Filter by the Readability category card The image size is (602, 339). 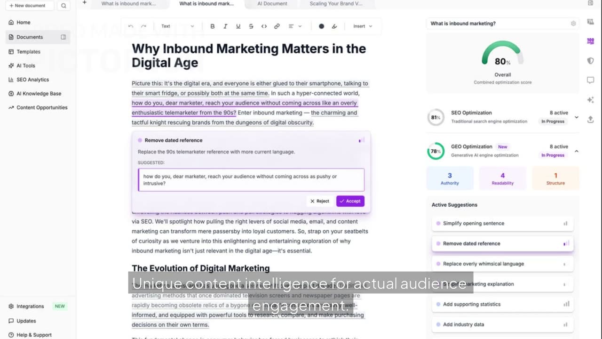[503, 178]
